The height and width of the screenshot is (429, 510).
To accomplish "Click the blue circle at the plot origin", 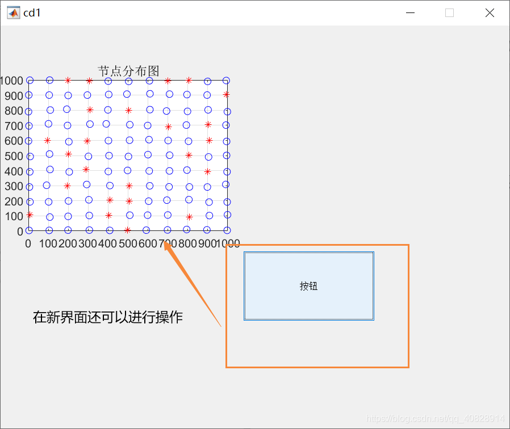I will (28, 230).
